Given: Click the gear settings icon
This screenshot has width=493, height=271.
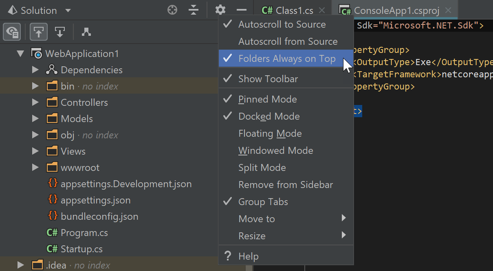Looking at the screenshot, I should (220, 10).
